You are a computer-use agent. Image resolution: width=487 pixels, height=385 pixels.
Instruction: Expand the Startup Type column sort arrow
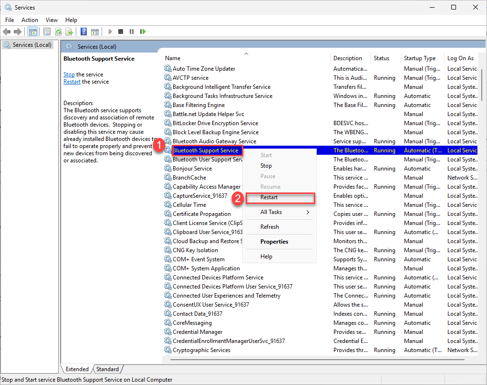(x=422, y=58)
